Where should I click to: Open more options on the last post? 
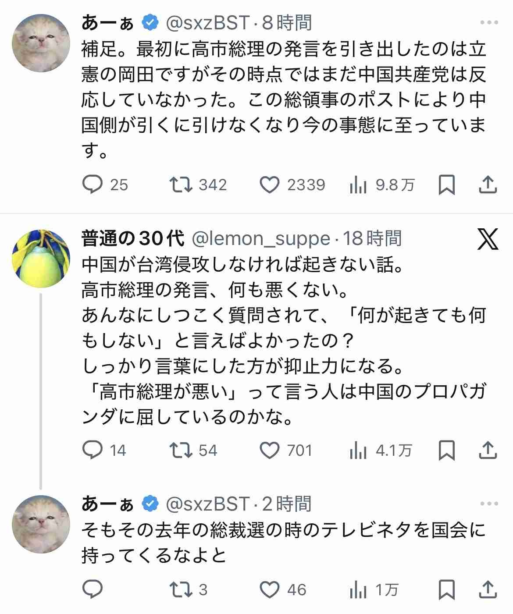(489, 504)
